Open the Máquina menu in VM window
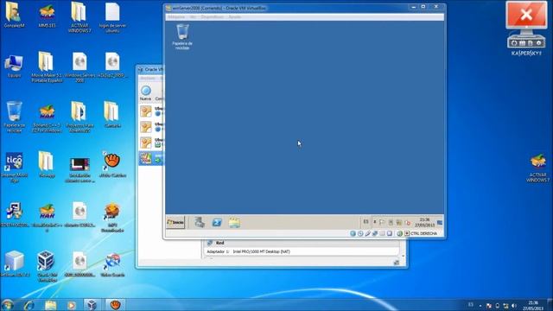 pyautogui.click(x=176, y=17)
